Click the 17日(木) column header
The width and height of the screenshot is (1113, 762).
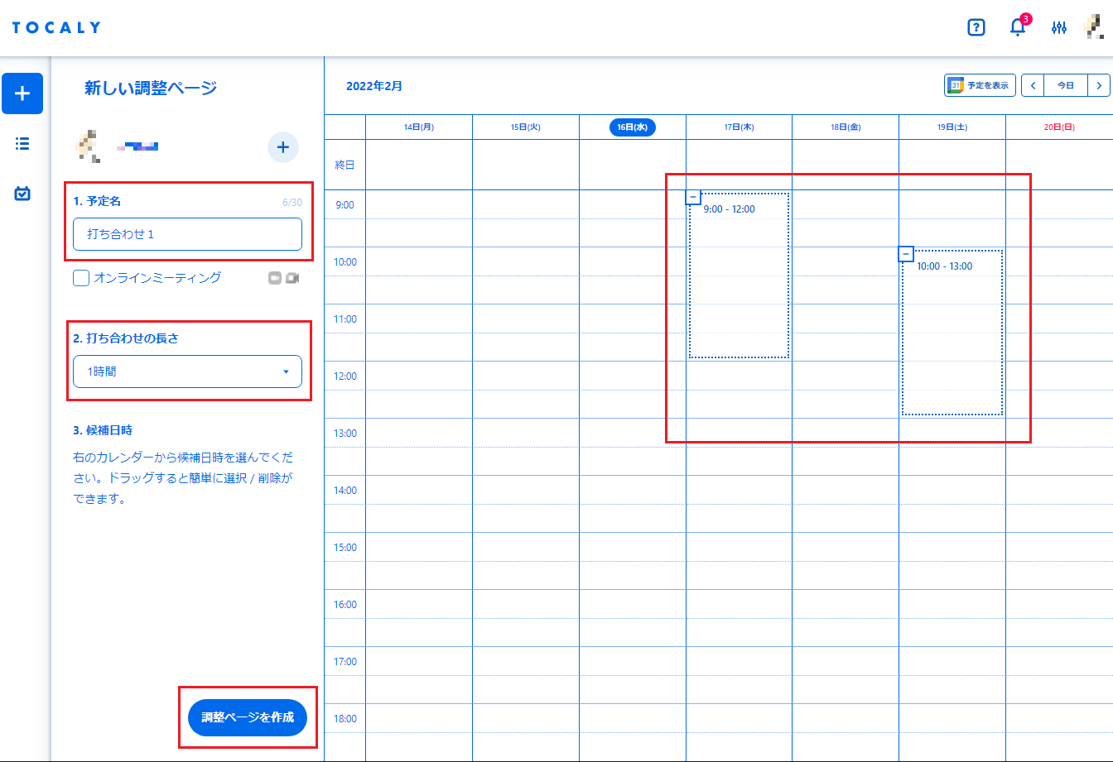[x=739, y=127]
